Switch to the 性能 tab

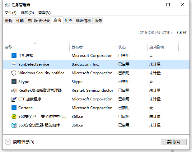coord(20,21)
